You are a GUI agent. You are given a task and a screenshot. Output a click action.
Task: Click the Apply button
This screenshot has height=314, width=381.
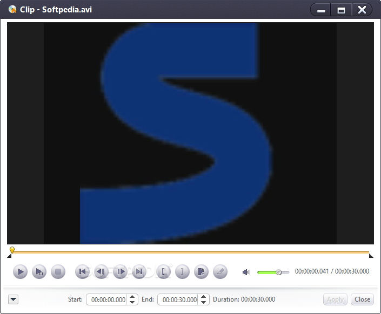(x=335, y=299)
